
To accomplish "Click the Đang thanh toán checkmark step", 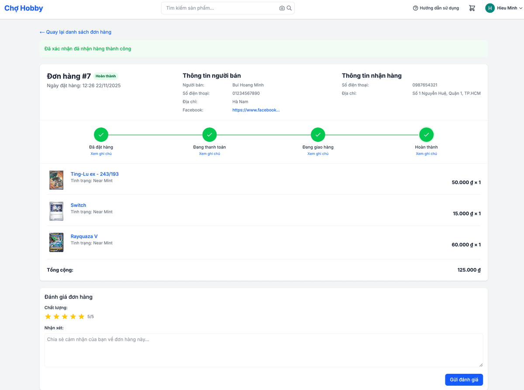I will pyautogui.click(x=210, y=135).
